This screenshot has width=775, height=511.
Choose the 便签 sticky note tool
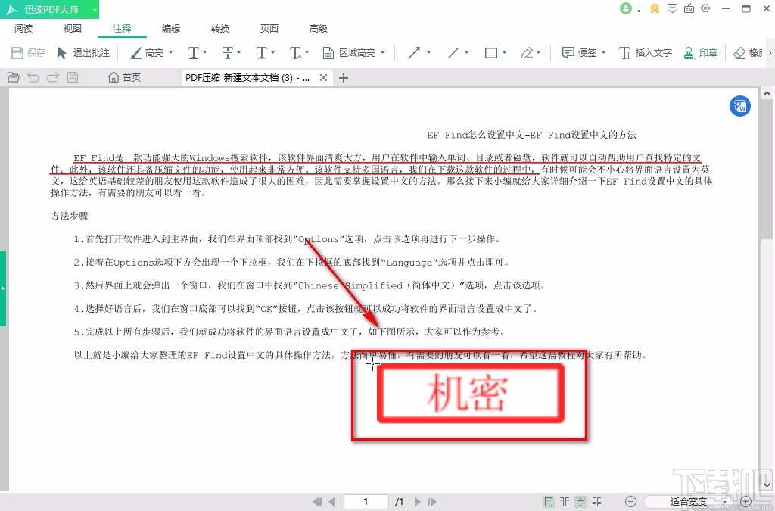click(581, 52)
